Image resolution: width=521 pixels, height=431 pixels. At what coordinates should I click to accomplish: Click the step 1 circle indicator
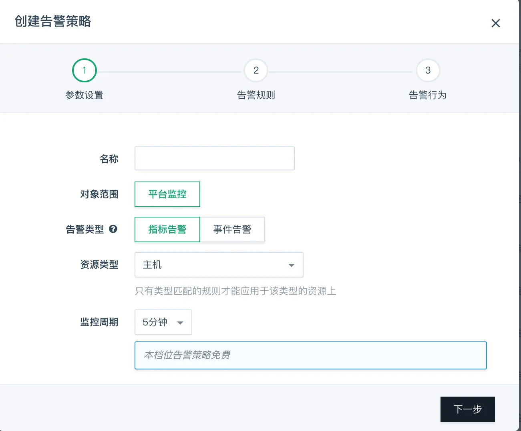84,70
